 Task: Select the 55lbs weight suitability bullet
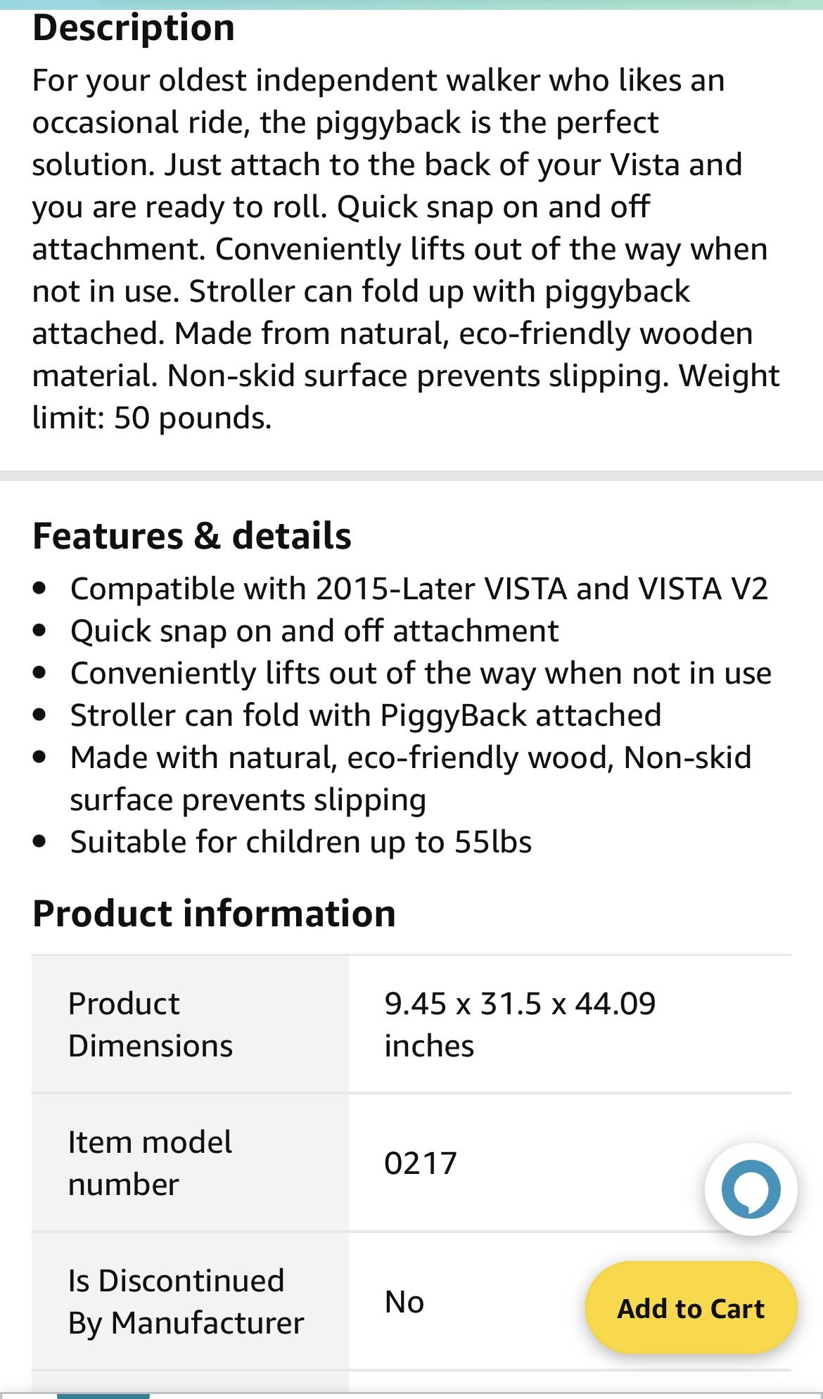tap(302, 841)
